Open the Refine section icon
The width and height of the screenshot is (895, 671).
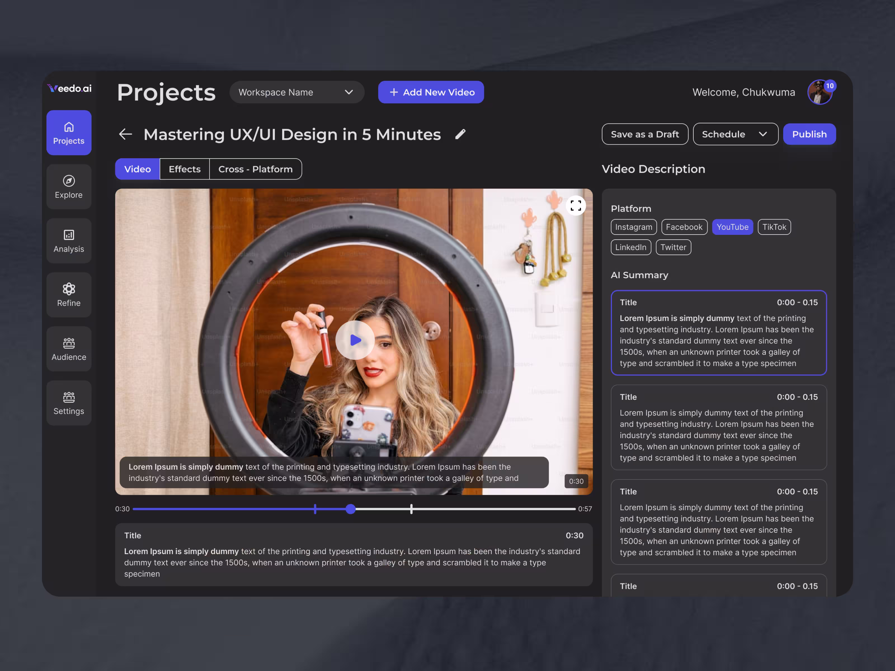69,289
